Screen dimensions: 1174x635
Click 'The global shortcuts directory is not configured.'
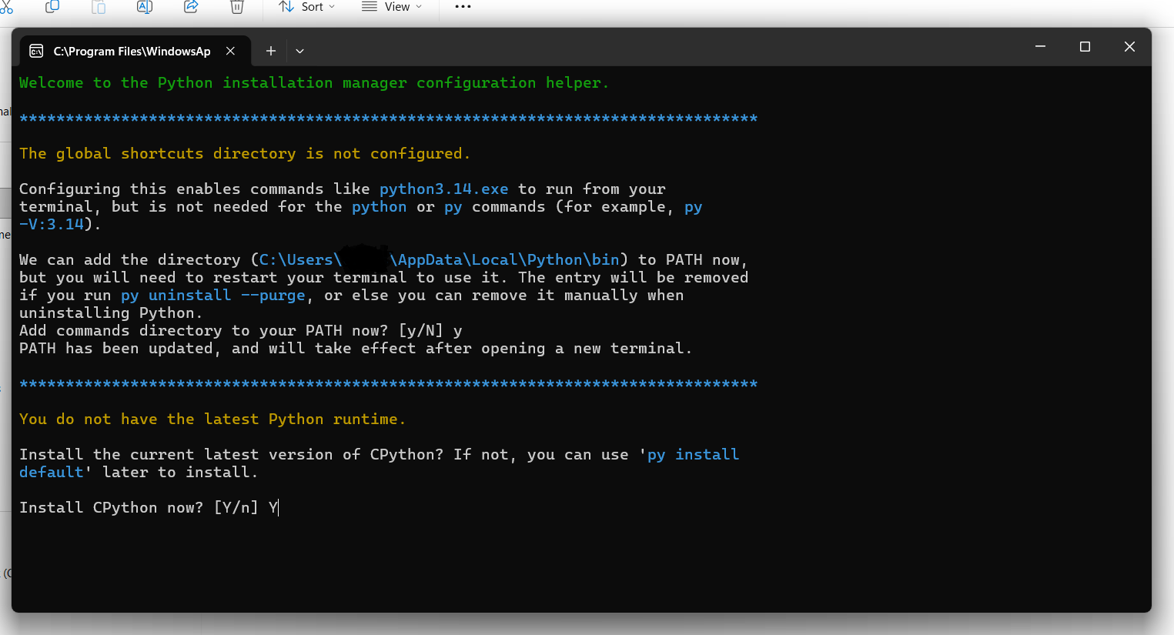coord(245,154)
